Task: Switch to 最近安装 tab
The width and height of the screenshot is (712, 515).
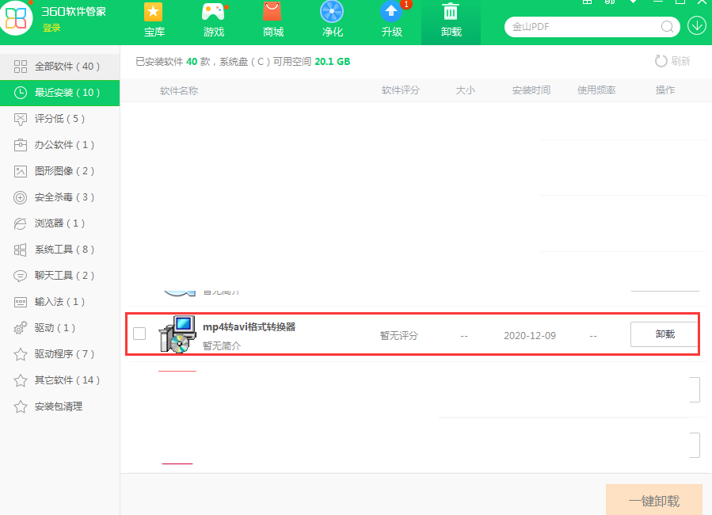Action: pyautogui.click(x=59, y=93)
